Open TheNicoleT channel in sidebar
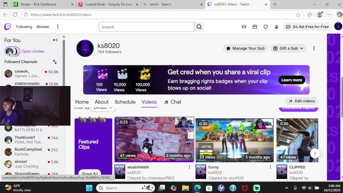The image size is (343, 193). [31, 140]
